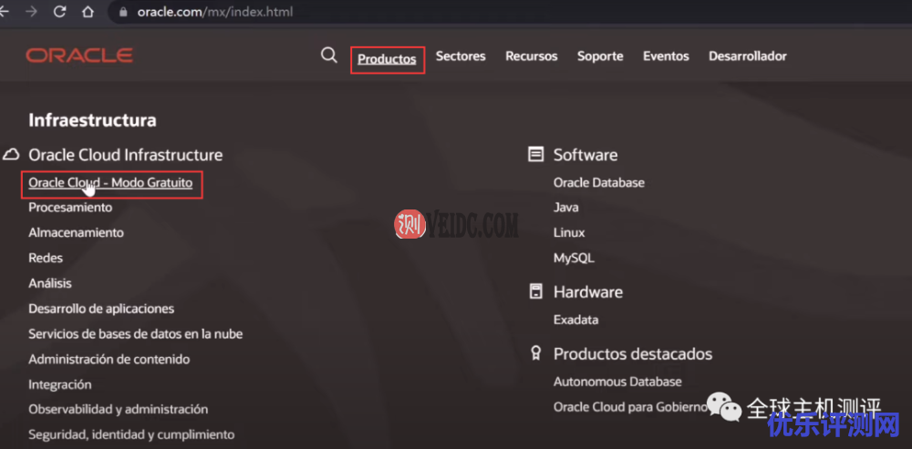Open Desarrollo de aplicaciones

pyautogui.click(x=101, y=309)
